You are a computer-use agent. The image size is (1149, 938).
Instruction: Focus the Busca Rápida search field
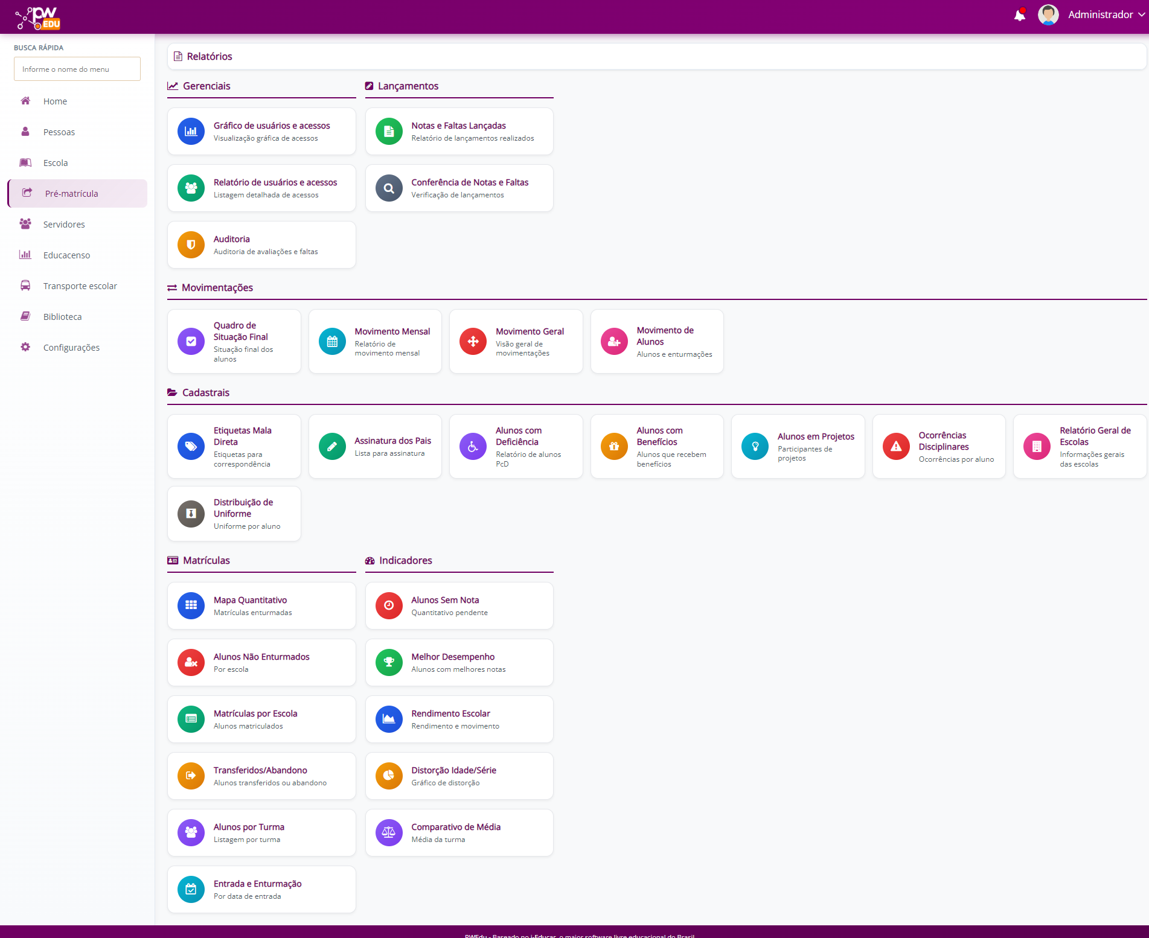[x=77, y=69]
